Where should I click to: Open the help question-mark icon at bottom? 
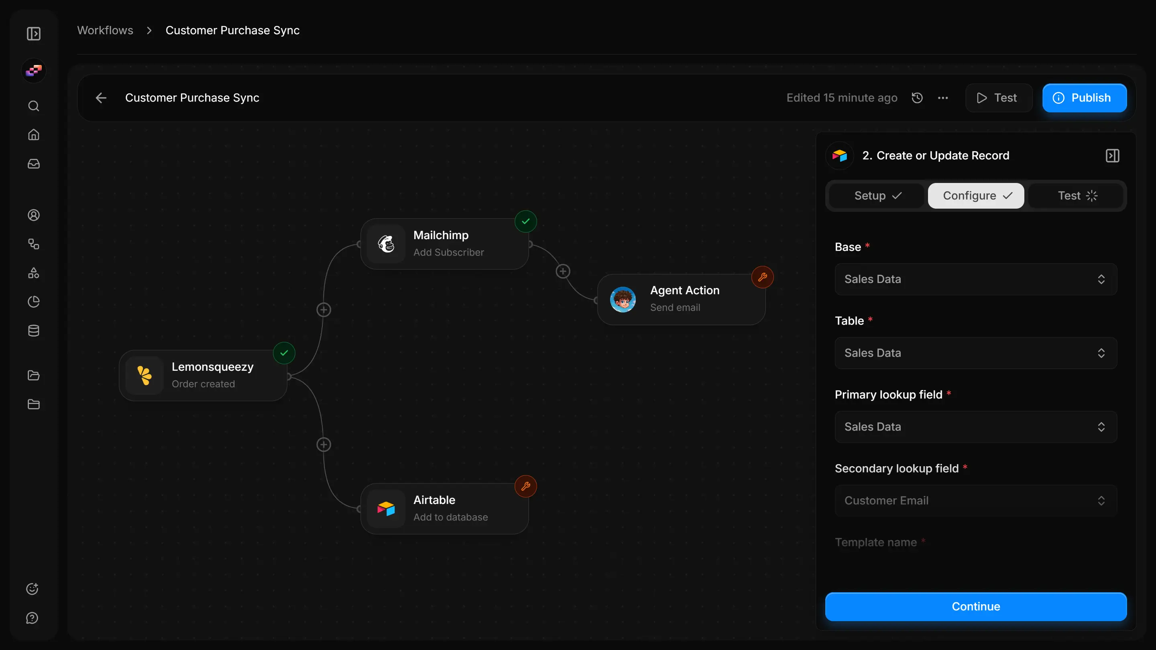pos(32,618)
